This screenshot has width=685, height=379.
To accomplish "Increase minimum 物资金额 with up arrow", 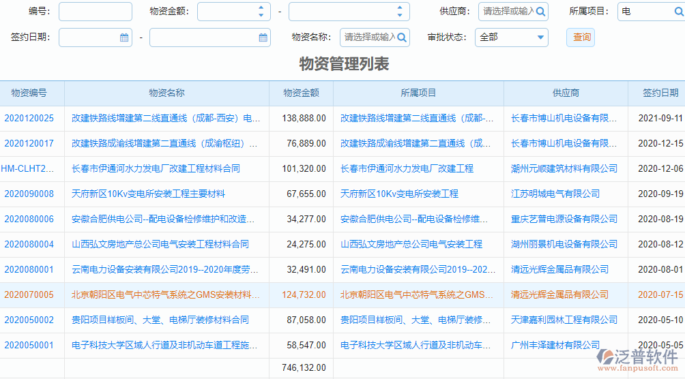I will (x=261, y=8).
